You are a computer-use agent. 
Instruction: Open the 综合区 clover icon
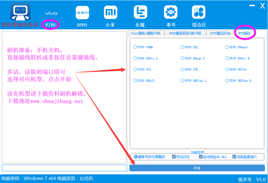coord(198,12)
